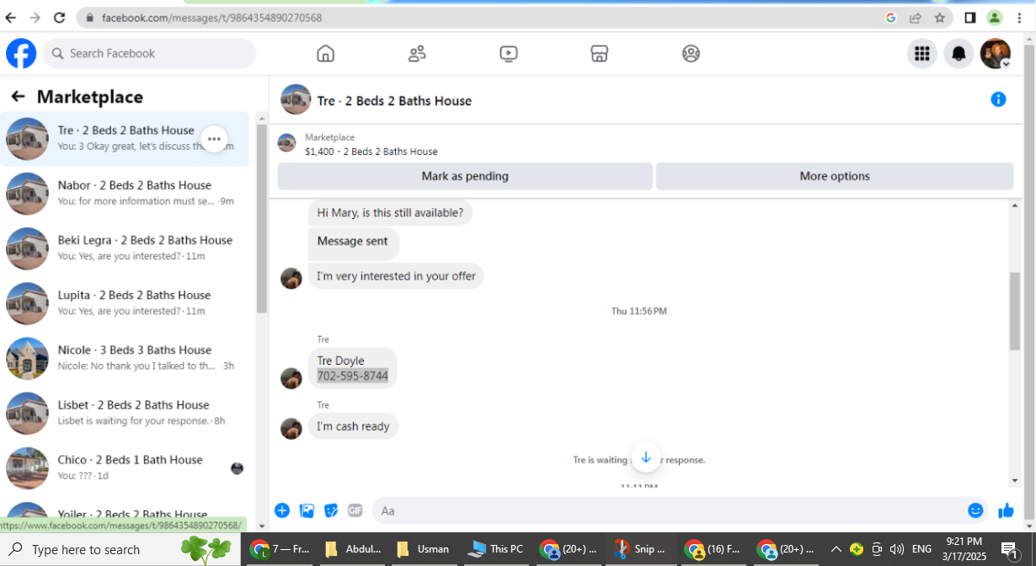This screenshot has height=566, width=1036.
Task: Open account profile picture menu
Action: click(996, 54)
